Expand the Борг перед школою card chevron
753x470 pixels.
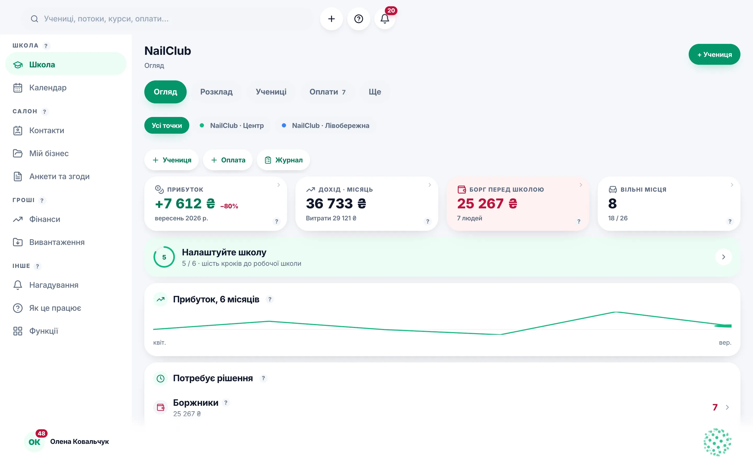click(581, 185)
